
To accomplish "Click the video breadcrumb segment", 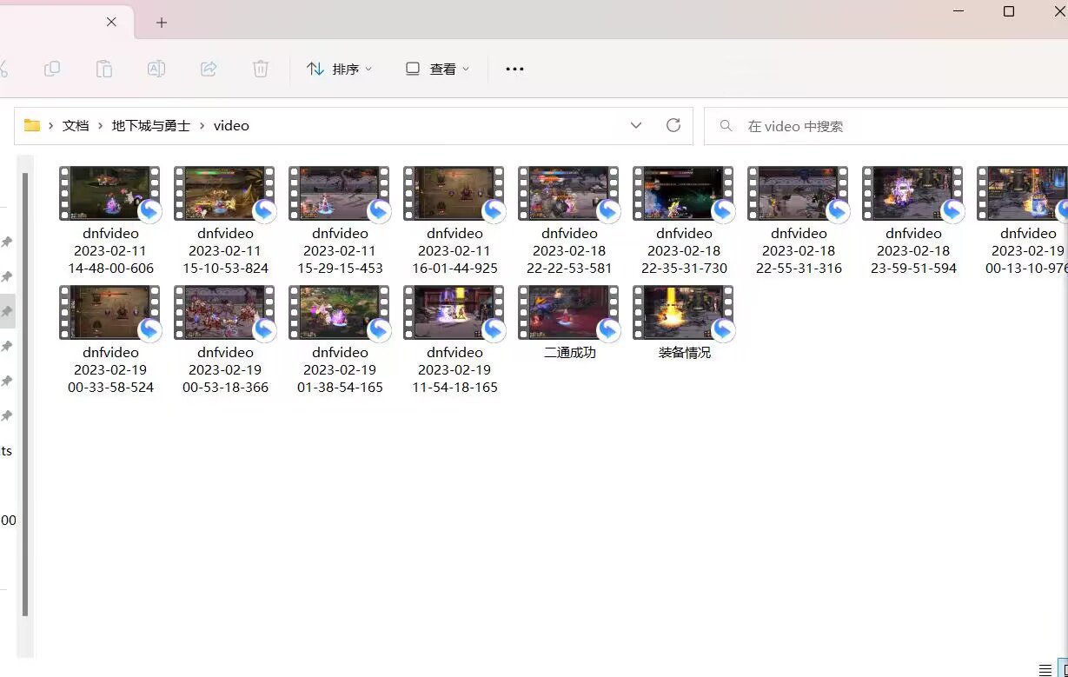I will tap(231, 125).
